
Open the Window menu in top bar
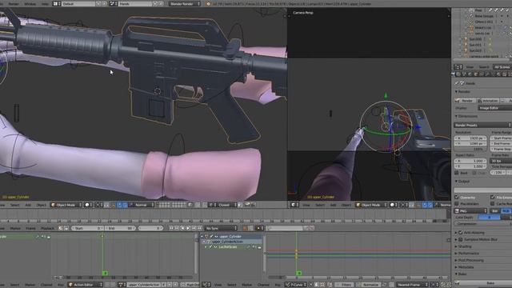[30, 4]
